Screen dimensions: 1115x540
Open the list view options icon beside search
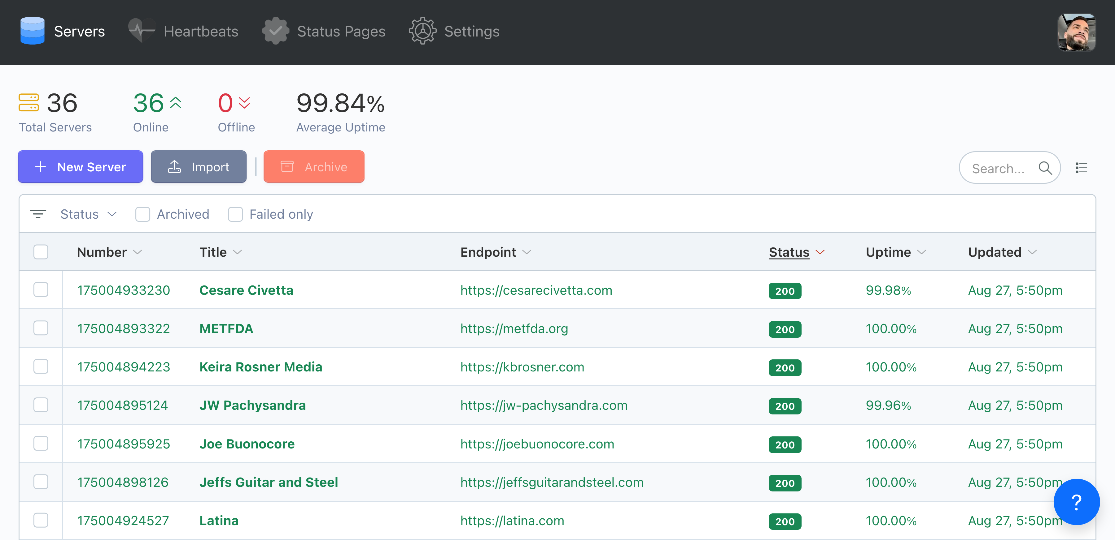1081,168
